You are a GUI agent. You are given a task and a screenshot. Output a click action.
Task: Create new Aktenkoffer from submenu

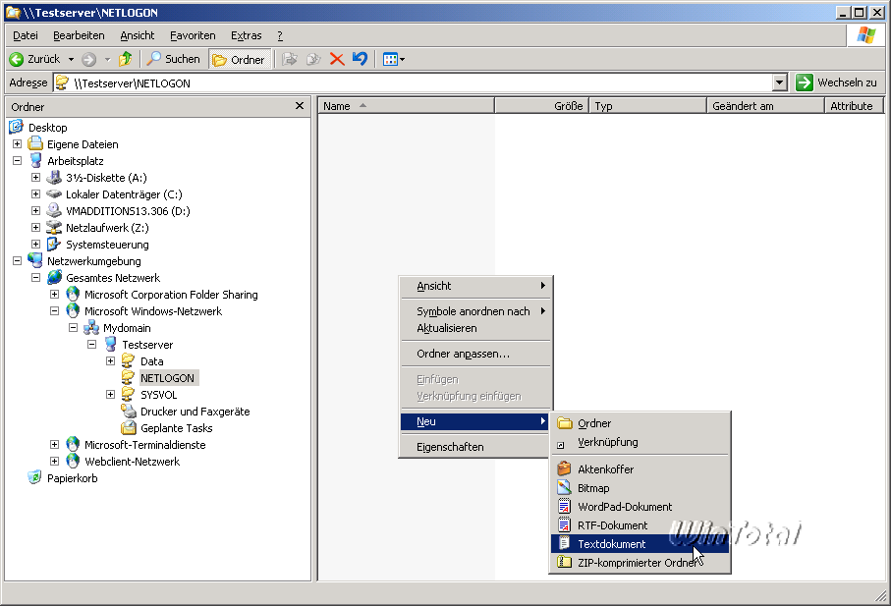click(640, 469)
